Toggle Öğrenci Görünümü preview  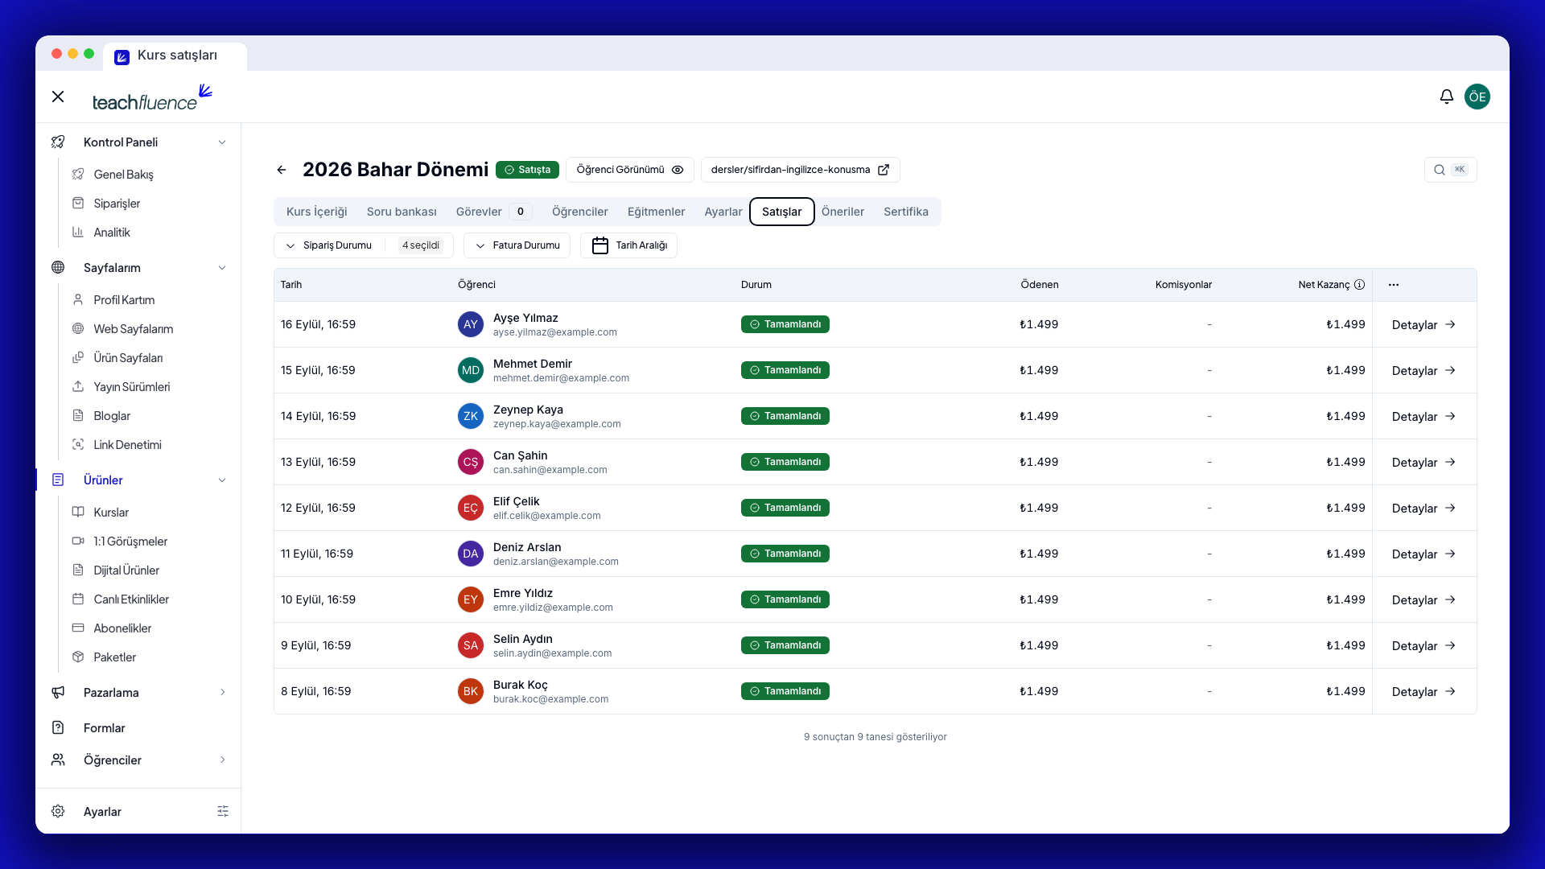(629, 170)
